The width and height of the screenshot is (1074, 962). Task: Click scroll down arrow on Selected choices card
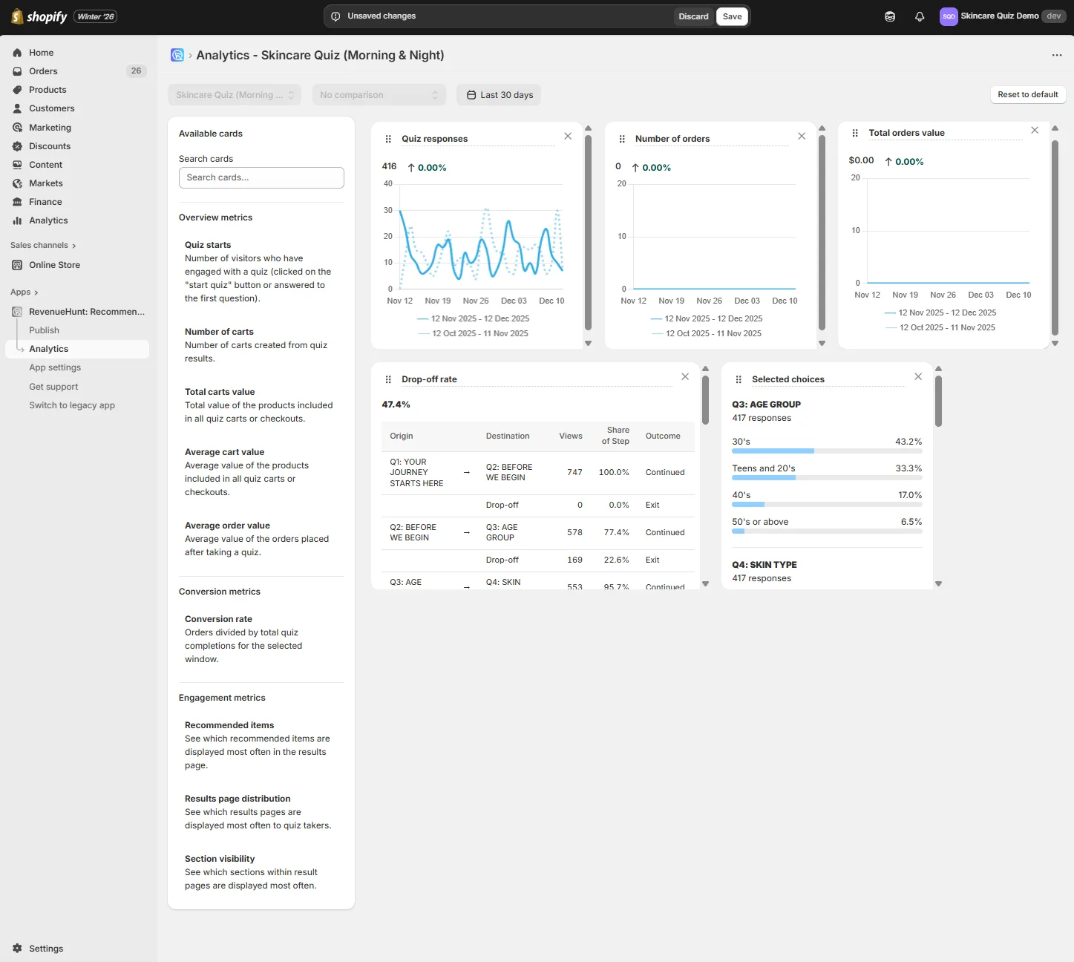939,583
